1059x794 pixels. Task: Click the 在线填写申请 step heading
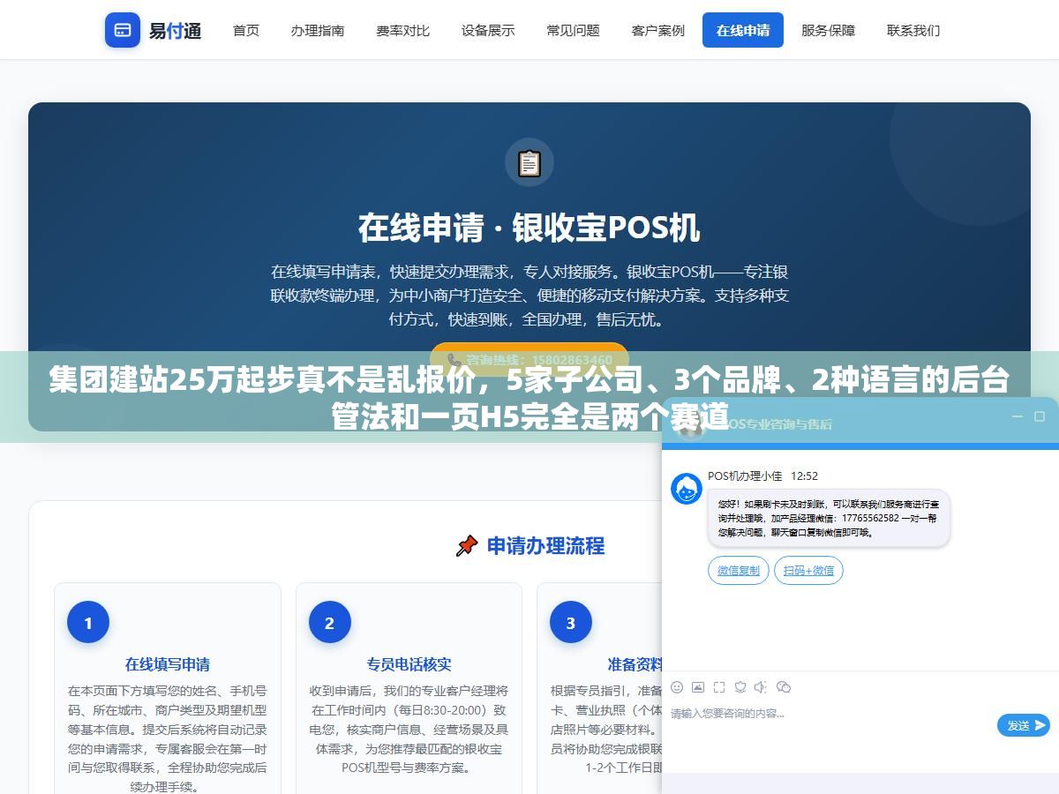coord(168,664)
